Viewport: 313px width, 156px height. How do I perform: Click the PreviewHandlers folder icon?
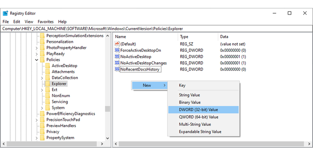coord(42,126)
